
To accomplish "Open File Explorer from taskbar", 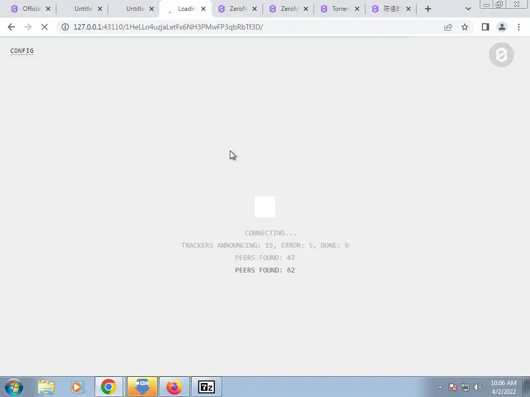I will pos(46,387).
